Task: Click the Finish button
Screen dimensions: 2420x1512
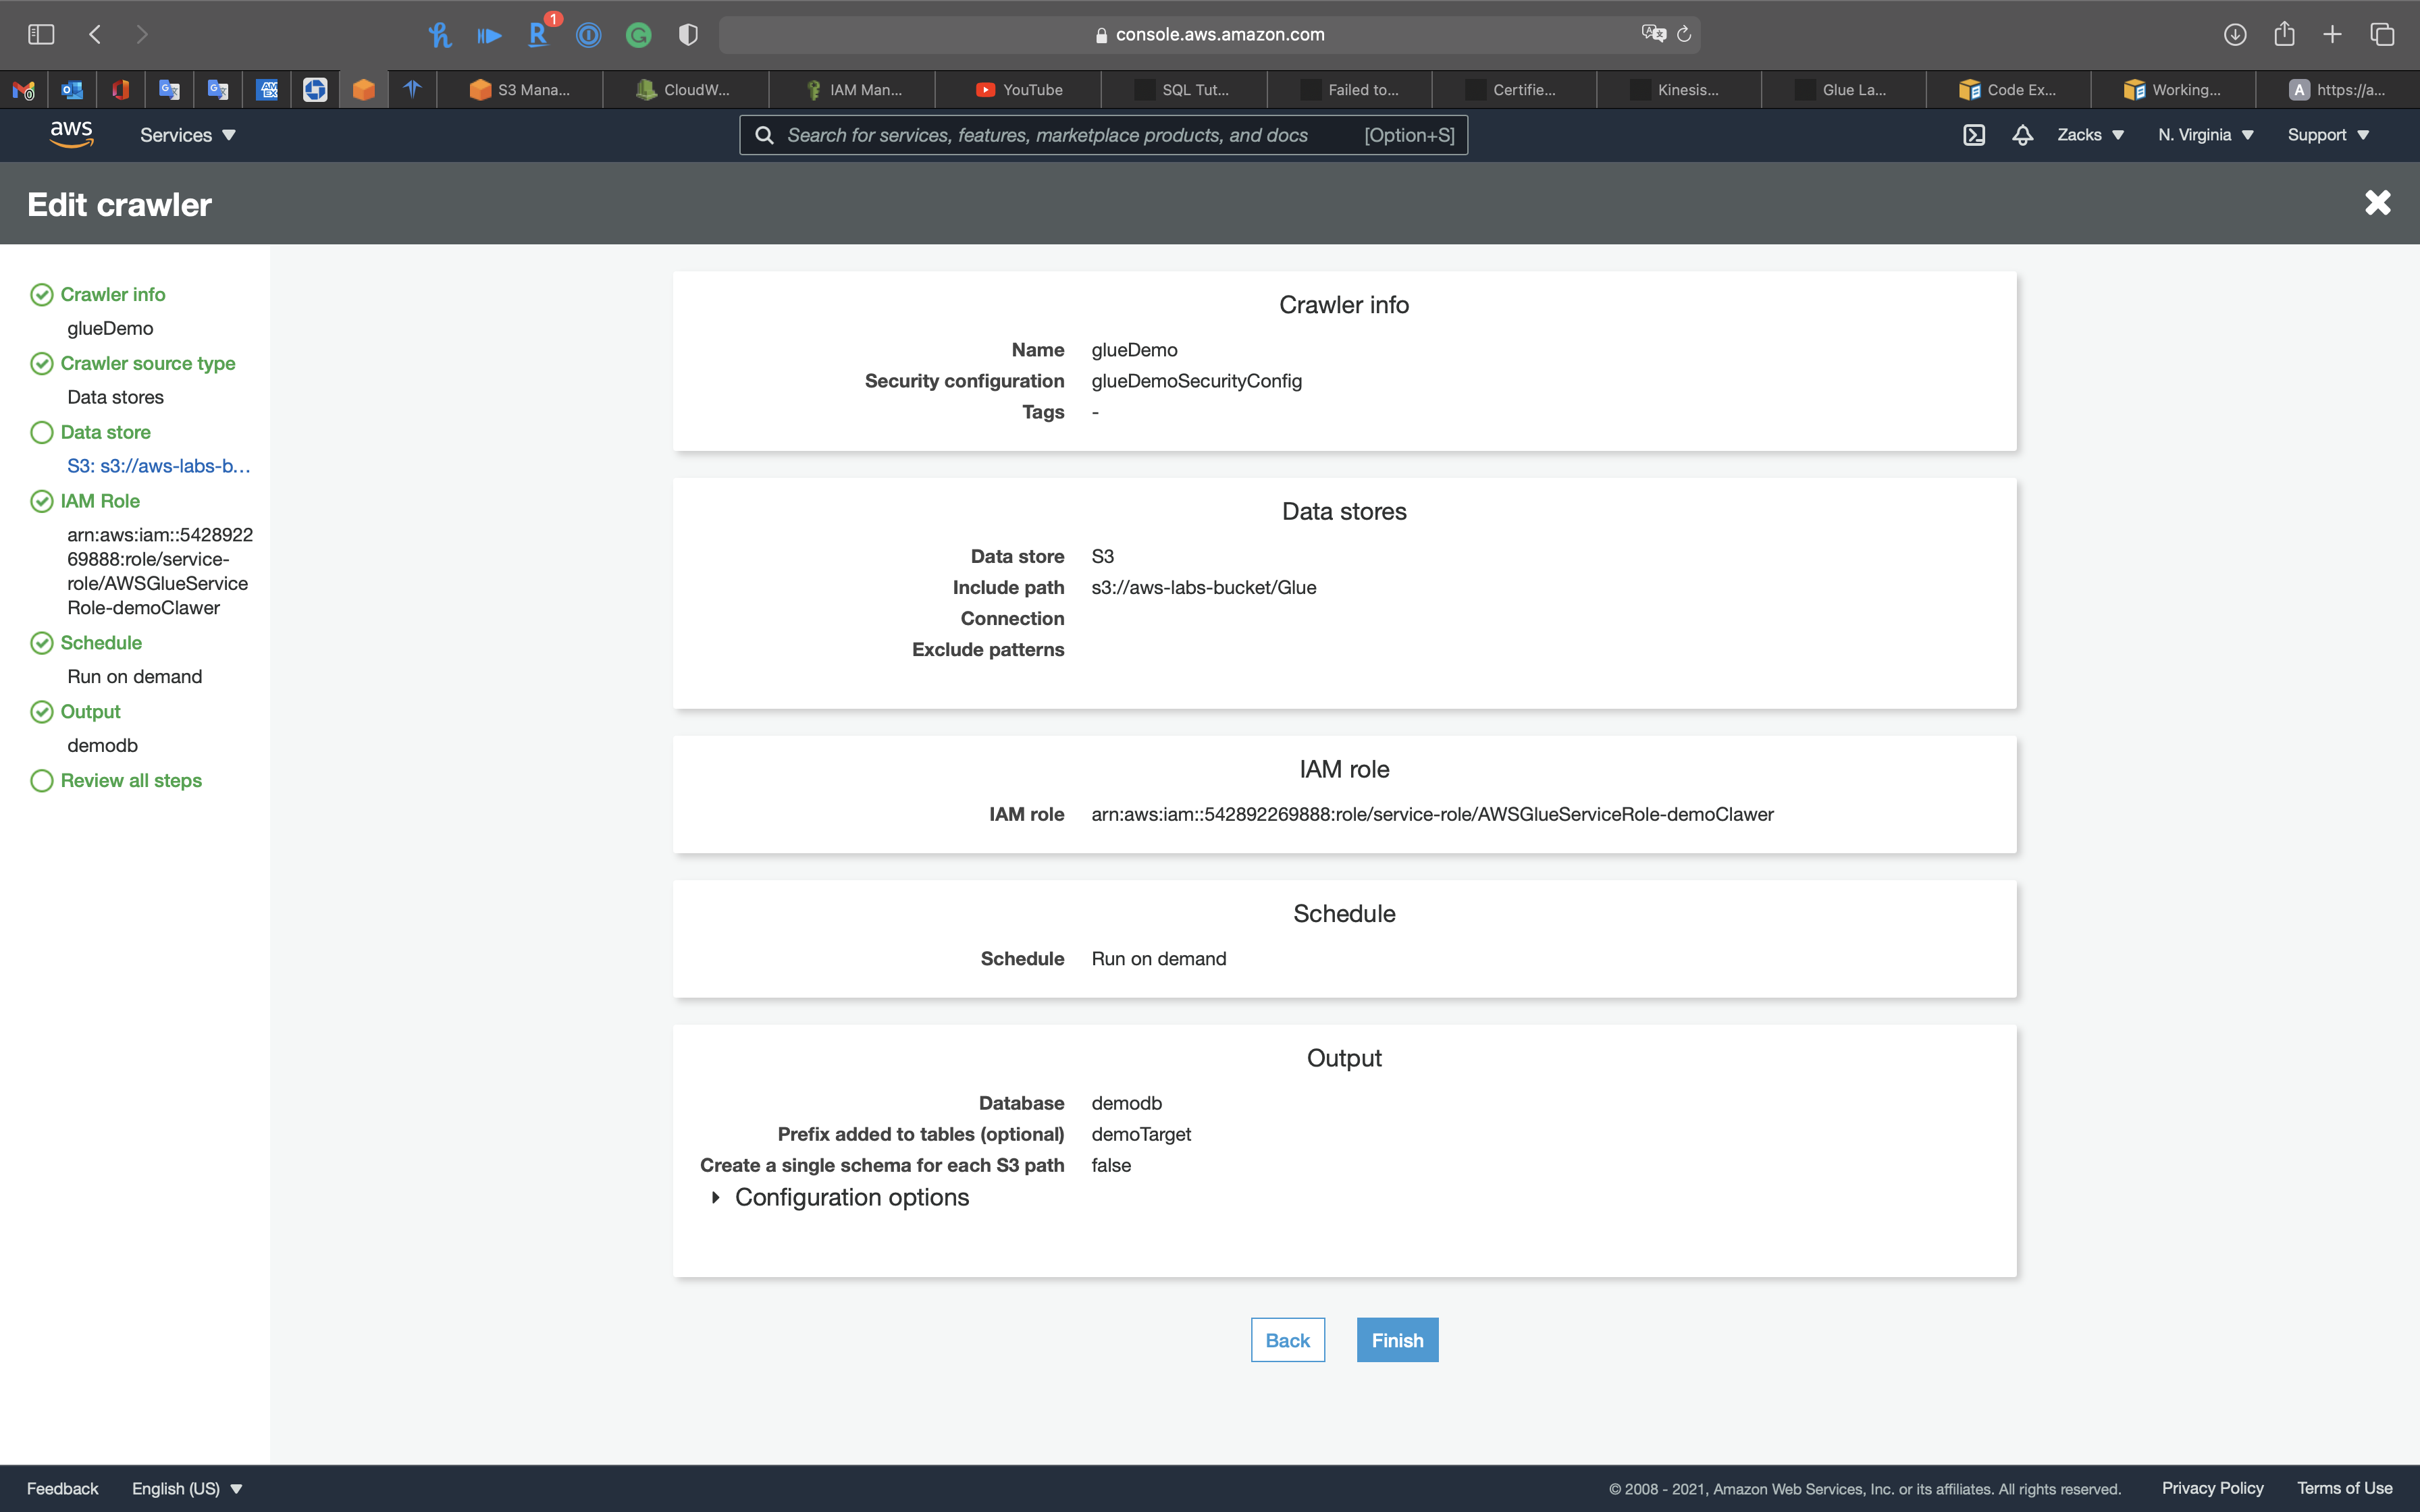Action: (1397, 1340)
